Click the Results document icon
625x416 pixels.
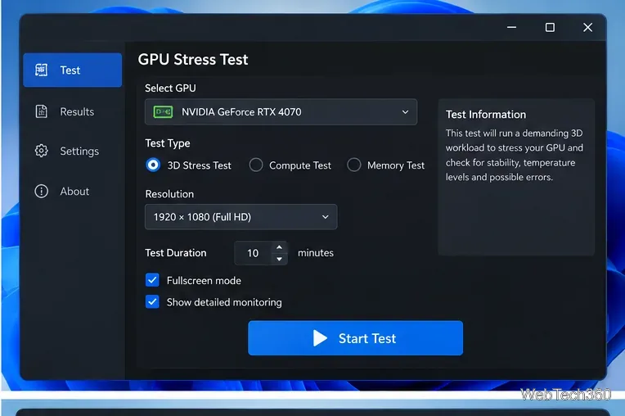click(x=42, y=111)
